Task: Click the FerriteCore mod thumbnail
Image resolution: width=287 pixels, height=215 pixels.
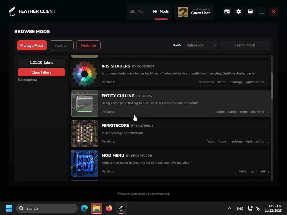Action: (85, 134)
